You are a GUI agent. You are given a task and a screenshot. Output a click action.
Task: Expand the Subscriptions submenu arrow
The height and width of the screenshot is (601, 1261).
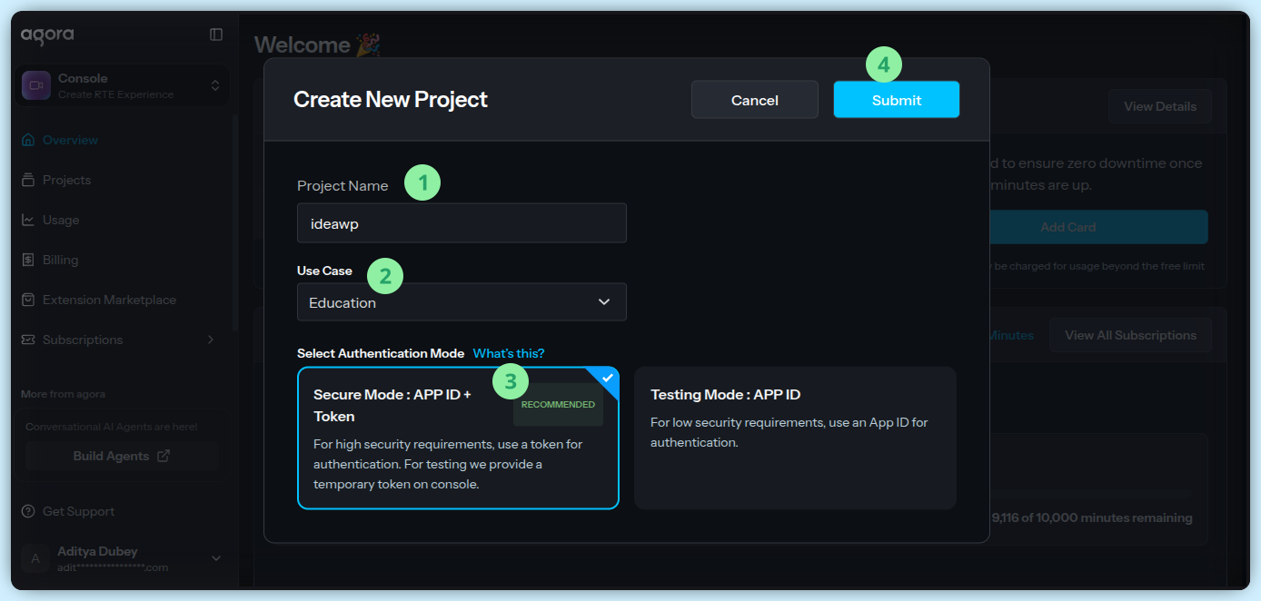point(211,340)
